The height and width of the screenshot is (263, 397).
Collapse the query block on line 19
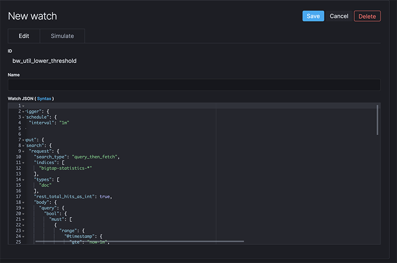pos(23,208)
